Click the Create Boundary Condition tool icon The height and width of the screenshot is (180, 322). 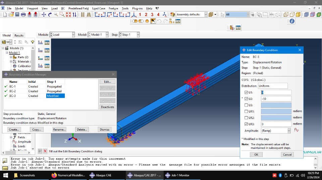tap(41, 50)
